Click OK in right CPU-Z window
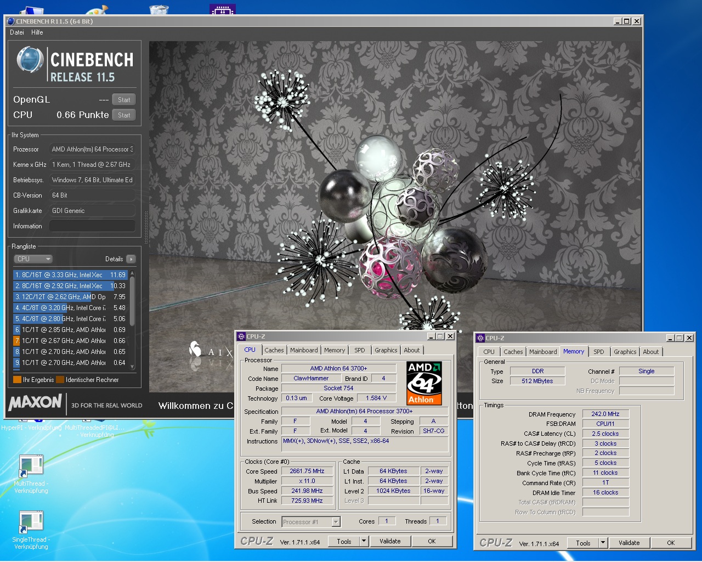Image resolution: width=702 pixels, height=562 pixels. tap(671, 543)
